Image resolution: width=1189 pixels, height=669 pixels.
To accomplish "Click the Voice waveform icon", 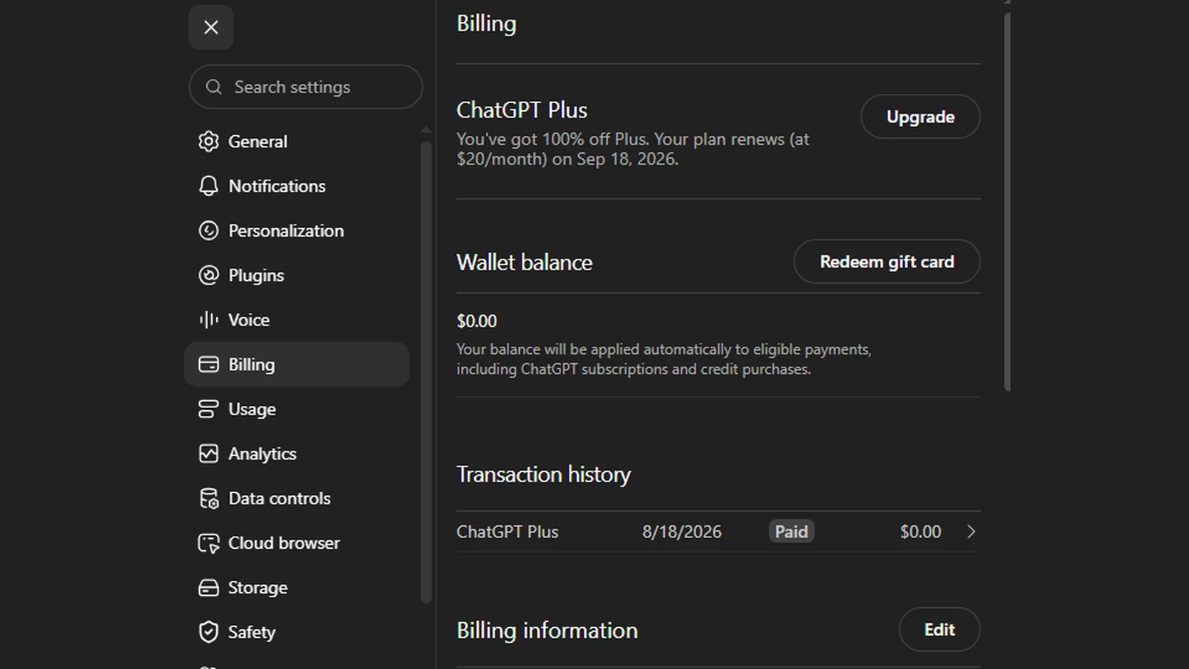I will click(208, 320).
